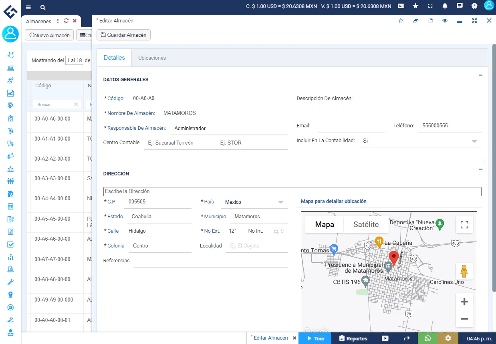Switch to the Ubicaciones tab
The width and height of the screenshot is (496, 344).
tap(152, 58)
